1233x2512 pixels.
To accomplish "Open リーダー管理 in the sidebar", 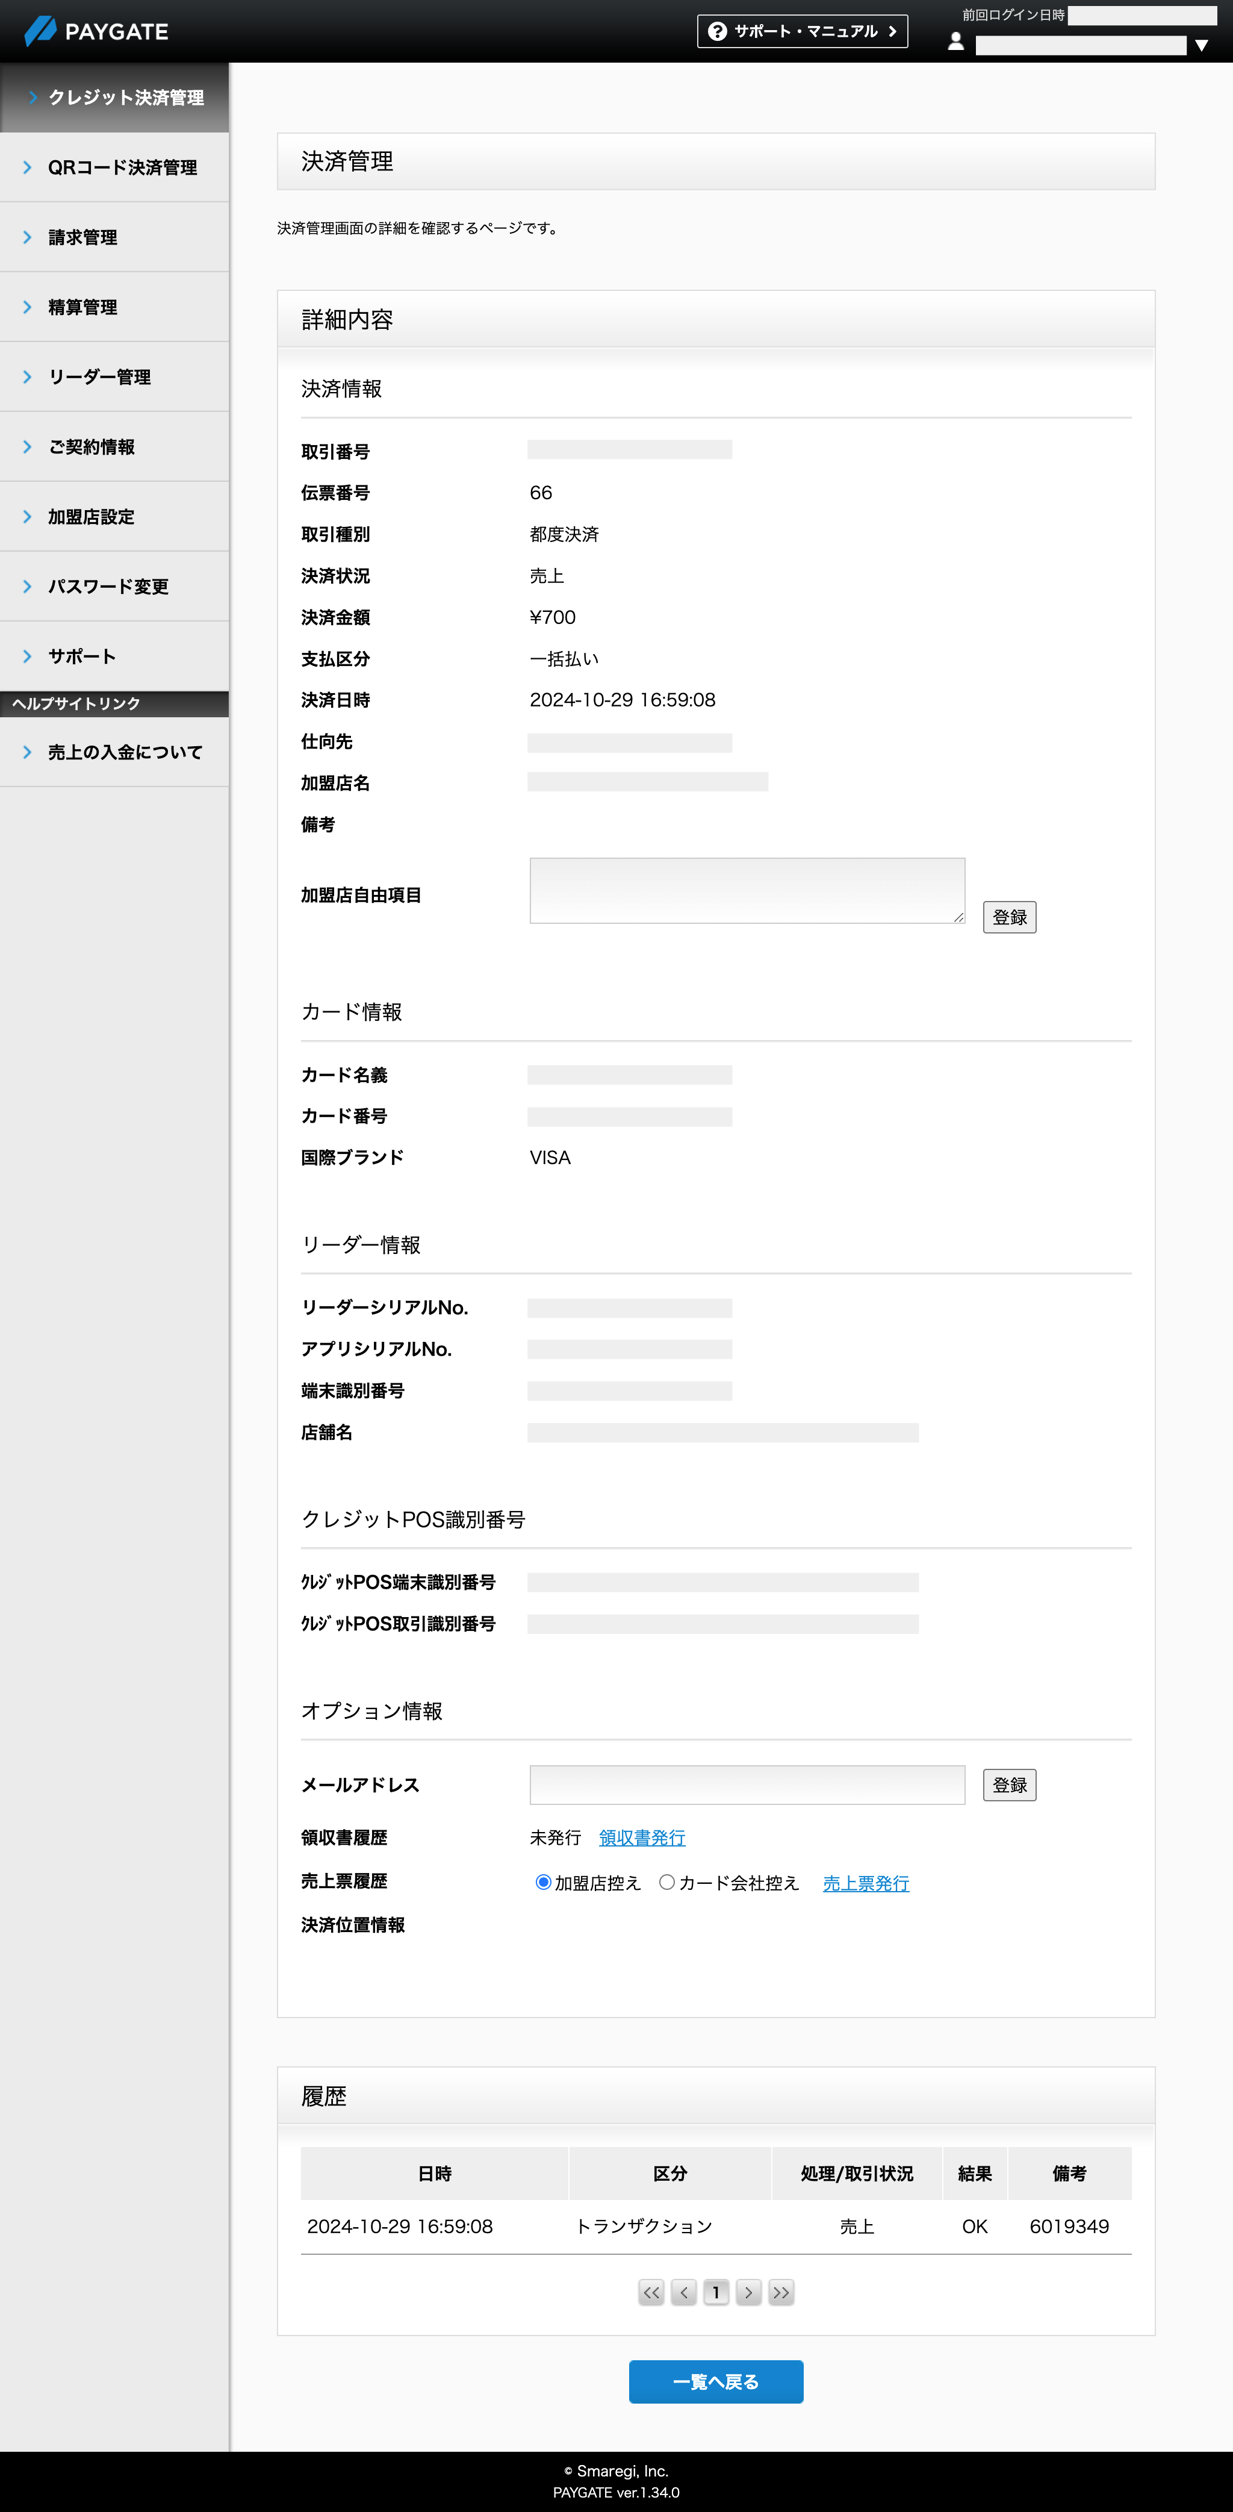I will tap(114, 378).
